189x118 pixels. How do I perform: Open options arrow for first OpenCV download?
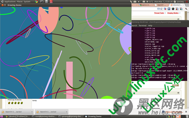32,112
